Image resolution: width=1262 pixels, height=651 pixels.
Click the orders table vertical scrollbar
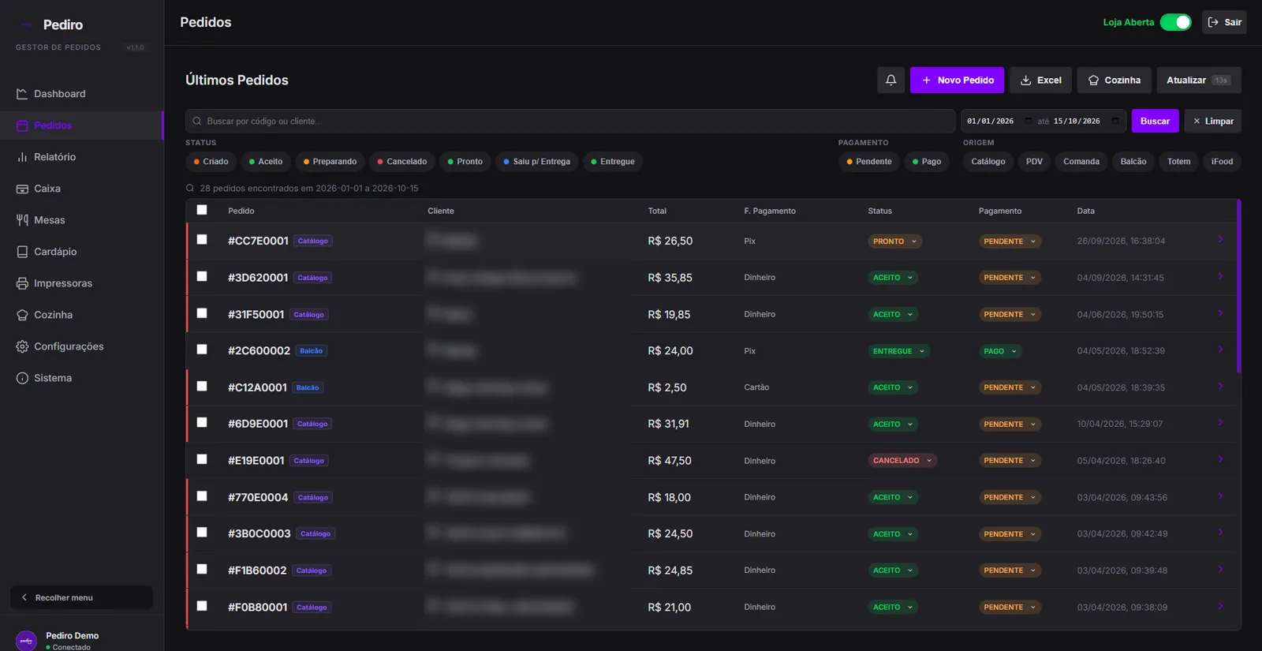(1239, 286)
